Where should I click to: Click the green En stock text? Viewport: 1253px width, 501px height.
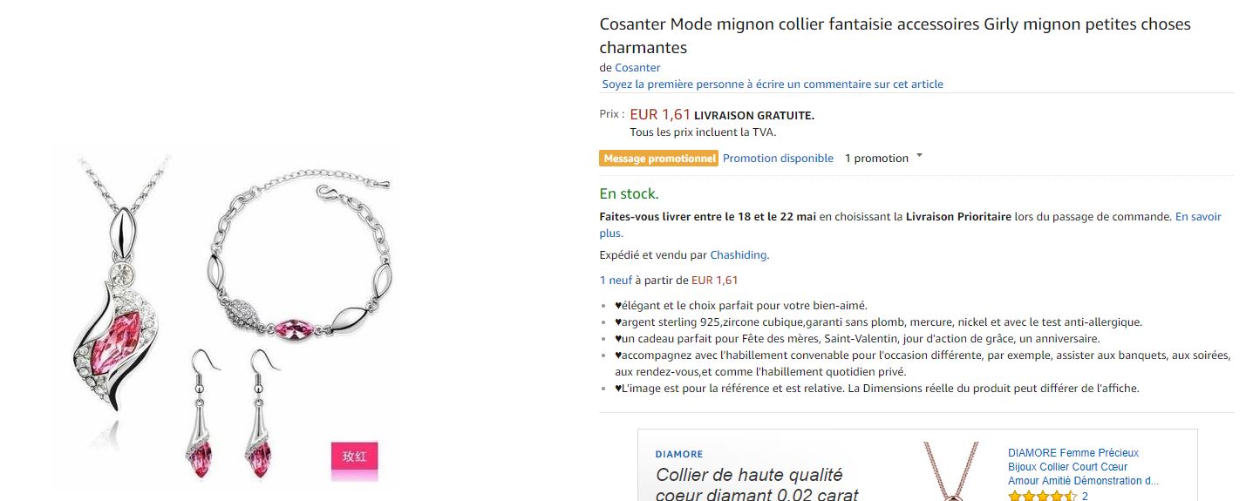(x=629, y=193)
